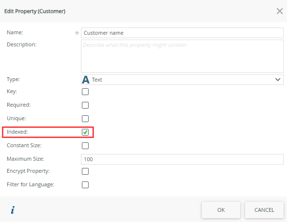Close the Edit Property dialog
The width and height of the screenshot is (287, 222).
(280, 11)
